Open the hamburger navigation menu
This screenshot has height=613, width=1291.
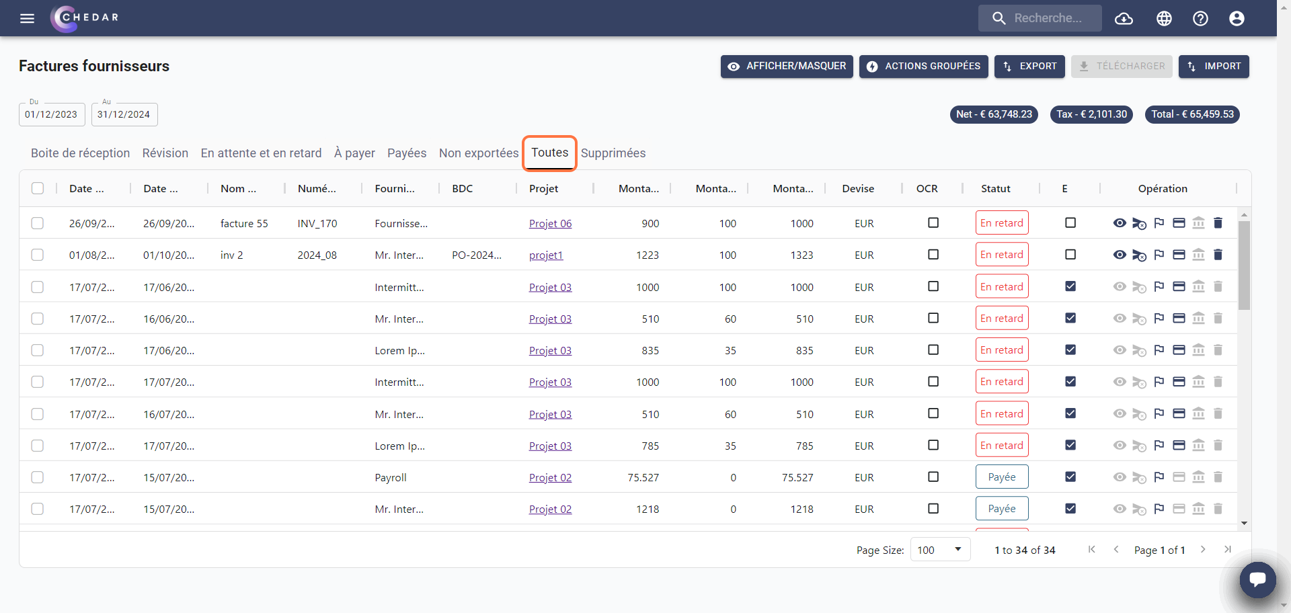click(x=27, y=18)
